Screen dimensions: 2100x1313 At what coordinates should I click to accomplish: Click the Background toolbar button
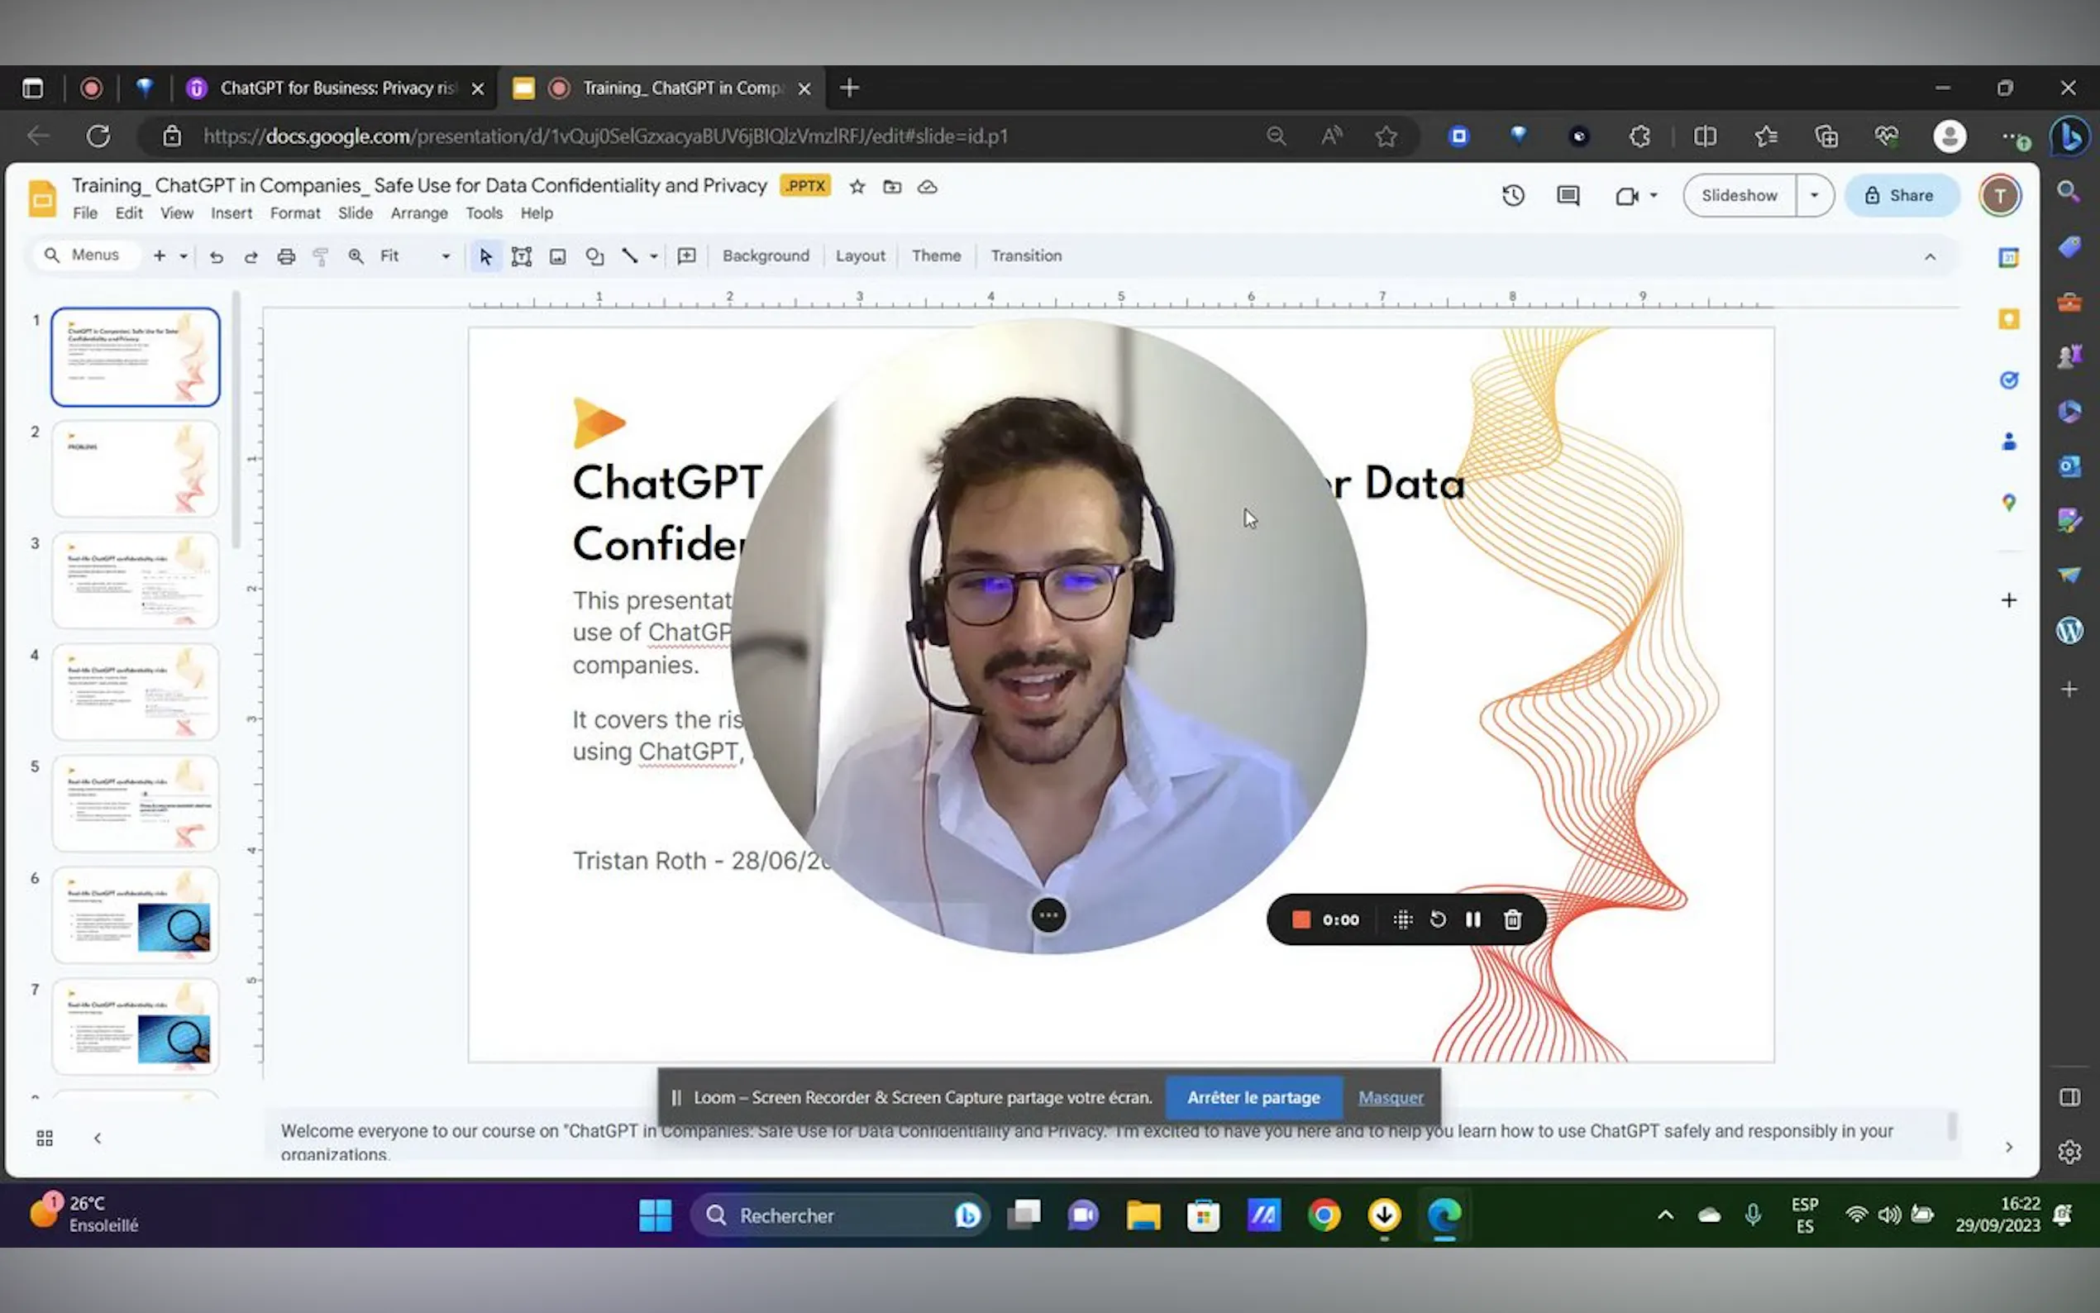pos(766,256)
